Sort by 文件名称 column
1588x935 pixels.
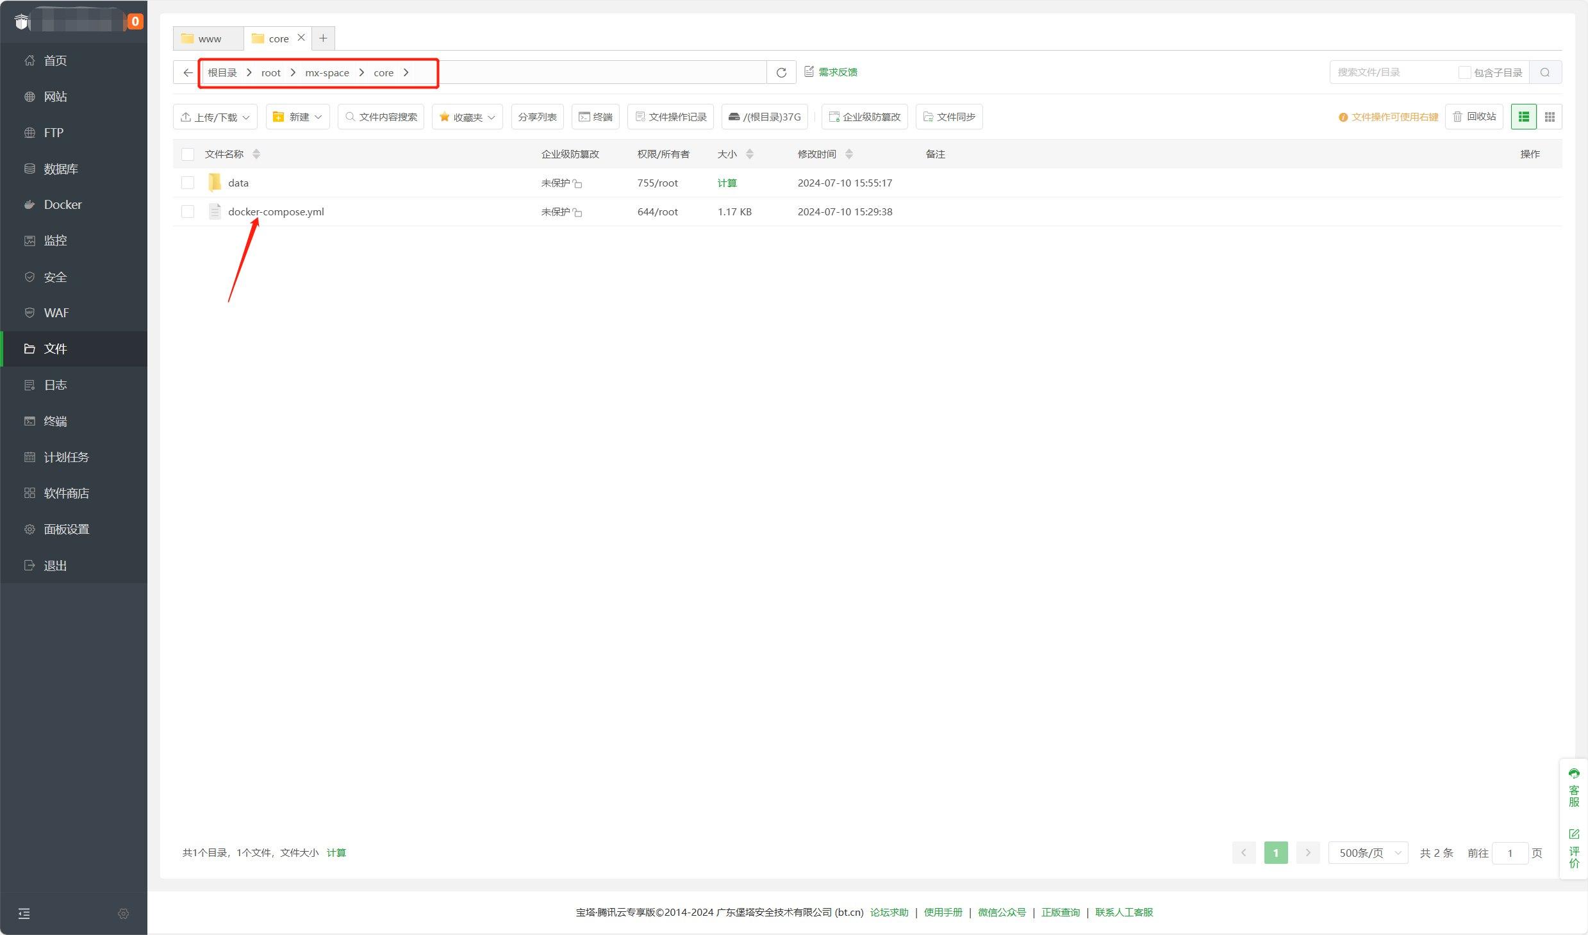(256, 154)
